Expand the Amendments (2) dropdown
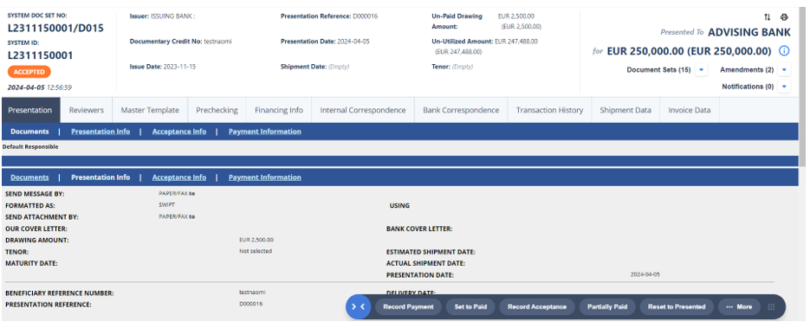810x322 pixels. pyautogui.click(x=784, y=69)
